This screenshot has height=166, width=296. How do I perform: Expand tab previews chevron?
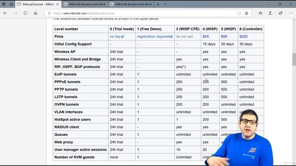(x=166, y=4)
